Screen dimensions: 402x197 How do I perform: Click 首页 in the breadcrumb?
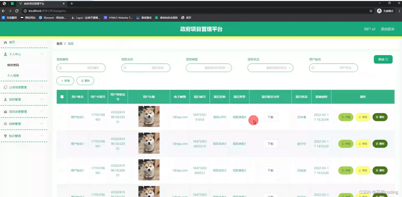pyautogui.click(x=59, y=44)
